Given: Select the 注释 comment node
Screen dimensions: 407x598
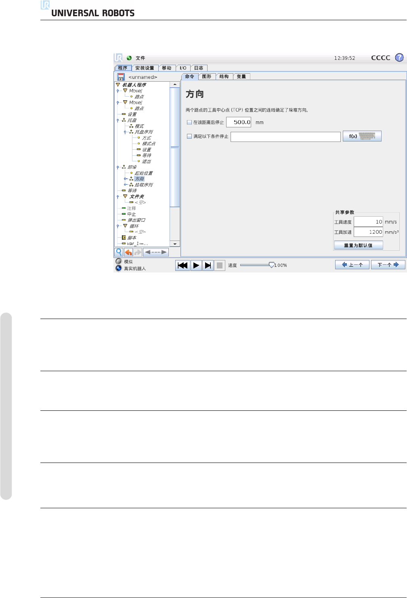Looking at the screenshot, I should [x=132, y=208].
